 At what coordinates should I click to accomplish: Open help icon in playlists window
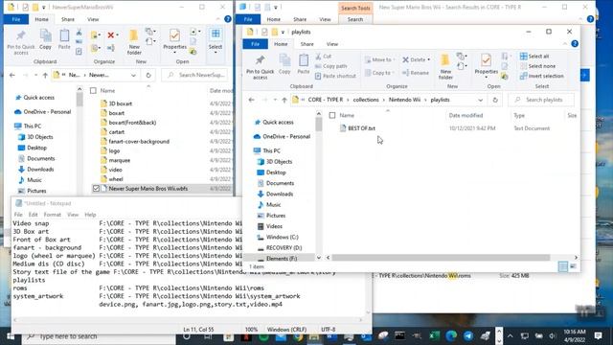click(x=575, y=44)
